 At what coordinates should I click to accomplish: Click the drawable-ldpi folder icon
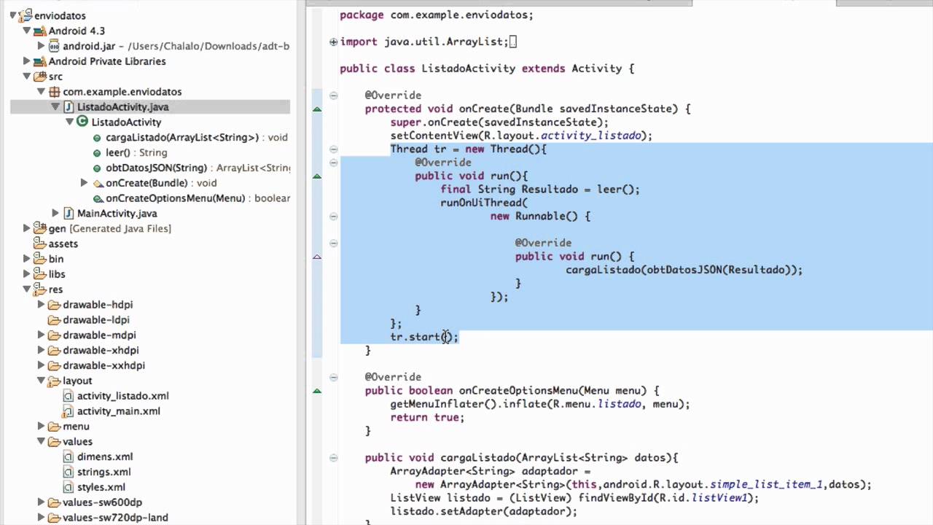[x=54, y=320]
